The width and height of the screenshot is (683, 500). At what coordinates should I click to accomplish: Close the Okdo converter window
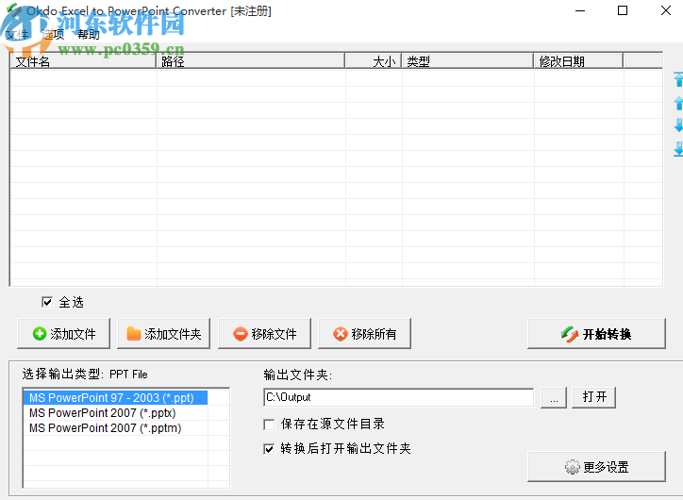[x=666, y=10]
